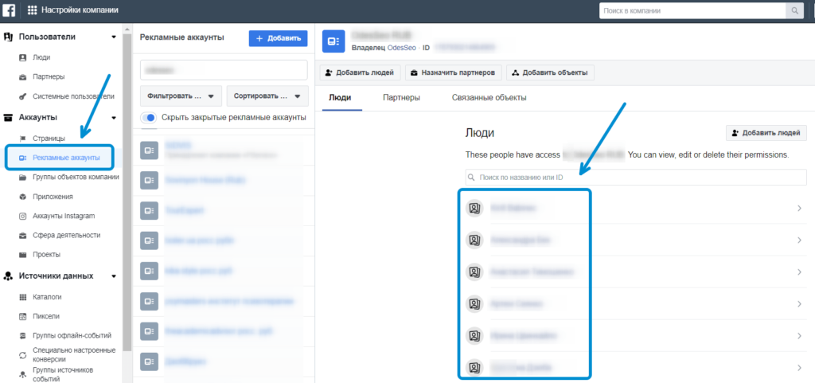The width and height of the screenshot is (815, 383).
Task: Click the Instagram icon beside Аккаунты Instagram
Action: tap(22, 216)
